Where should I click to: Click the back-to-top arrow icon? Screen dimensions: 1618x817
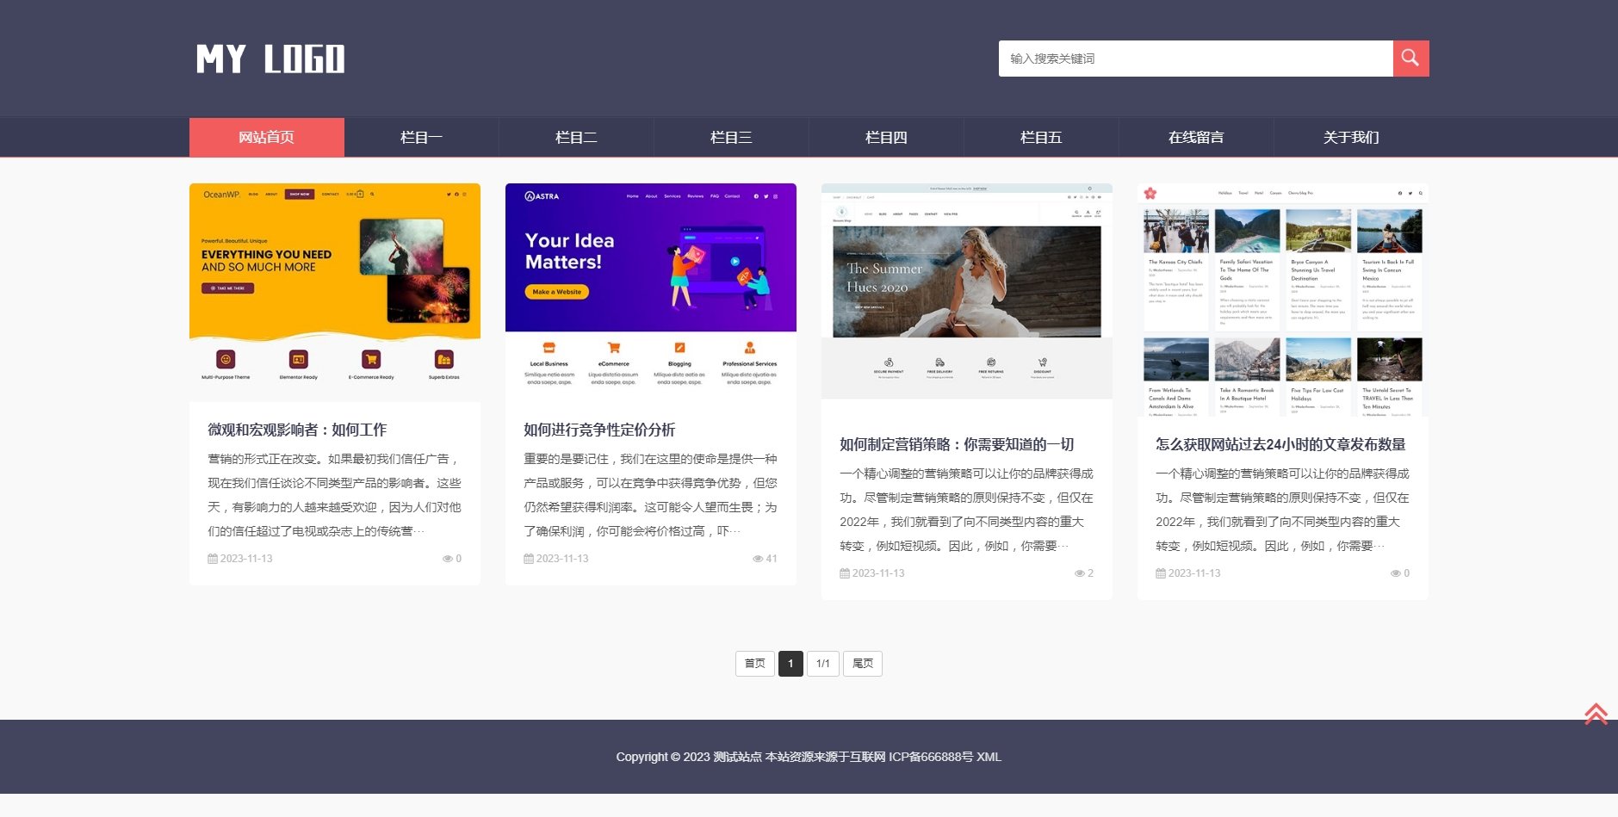(1597, 713)
